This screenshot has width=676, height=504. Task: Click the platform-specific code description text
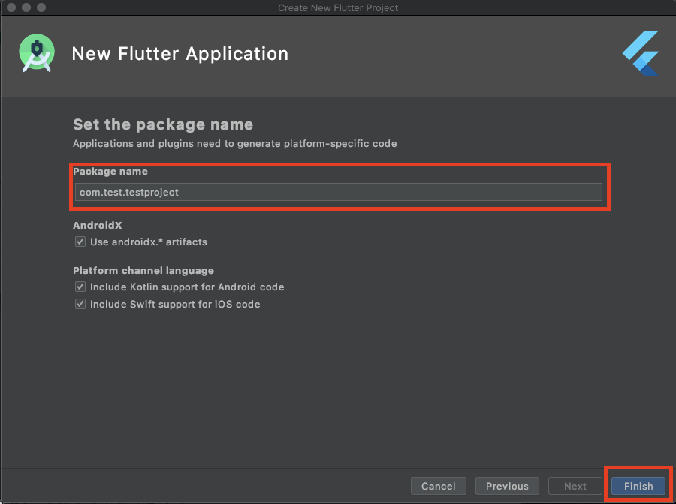coord(235,143)
